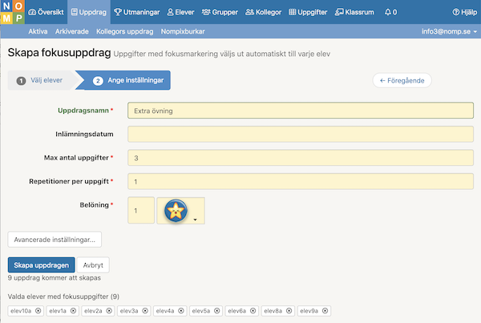Expand the reward type dropdown arrow
The width and height of the screenshot is (481, 323).
[195, 220]
